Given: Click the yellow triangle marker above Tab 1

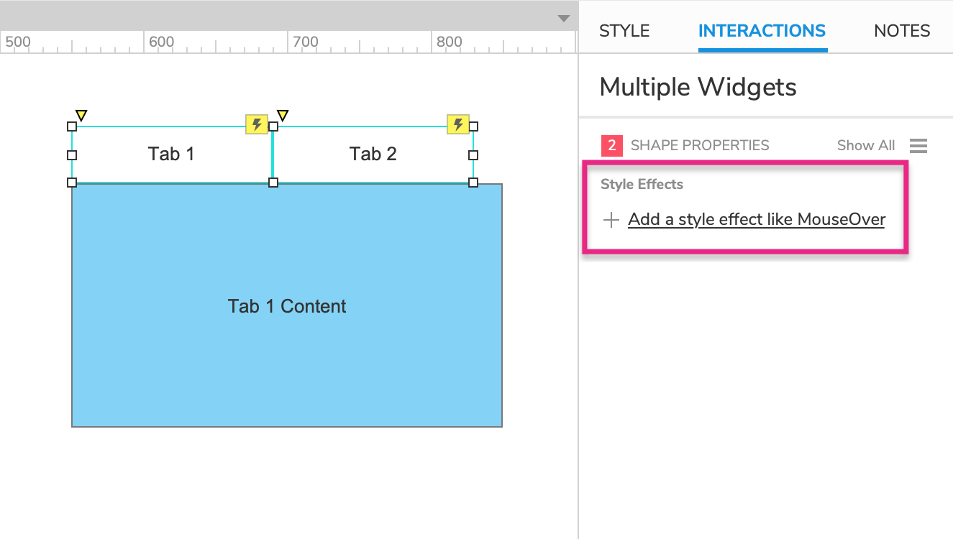Looking at the screenshot, I should [x=81, y=115].
